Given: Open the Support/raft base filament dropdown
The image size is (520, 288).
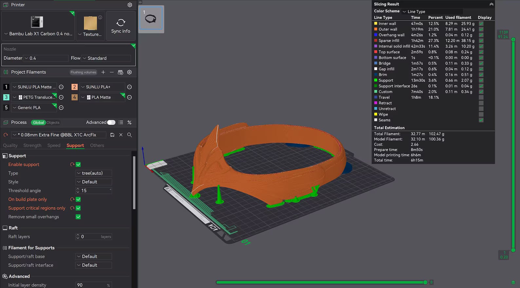Looking at the screenshot, I should tap(94, 256).
